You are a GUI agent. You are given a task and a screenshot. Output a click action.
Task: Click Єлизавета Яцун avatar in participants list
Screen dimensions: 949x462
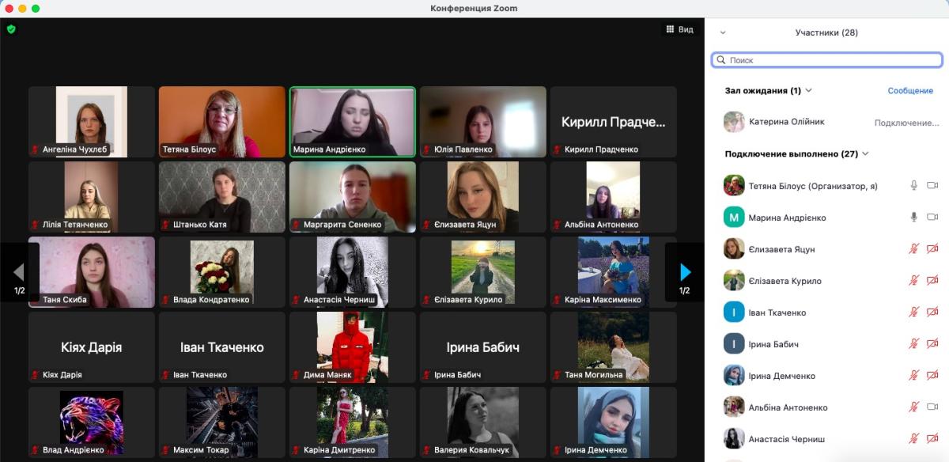(x=734, y=249)
